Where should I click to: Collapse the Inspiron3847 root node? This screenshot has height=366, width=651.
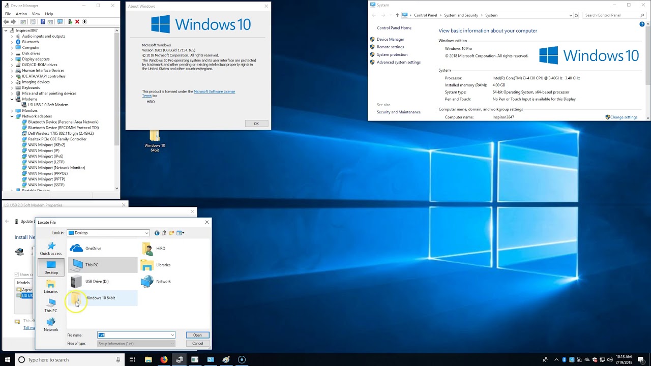(6, 30)
